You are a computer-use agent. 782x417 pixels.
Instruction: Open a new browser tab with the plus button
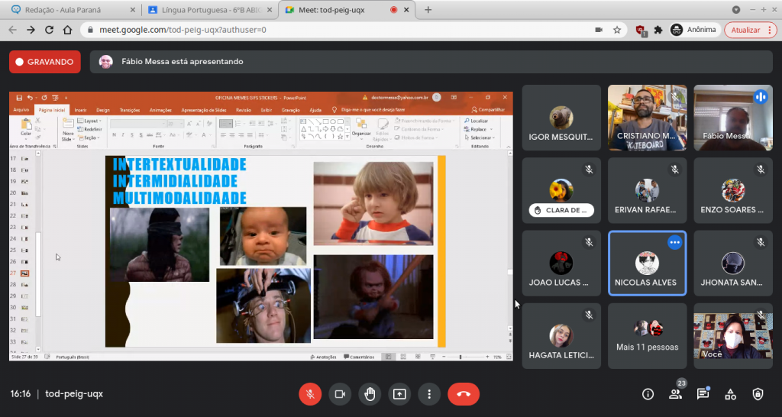click(x=428, y=10)
